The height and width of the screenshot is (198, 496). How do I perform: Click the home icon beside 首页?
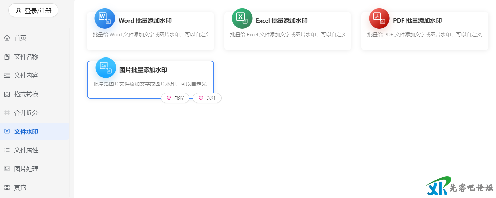7,38
